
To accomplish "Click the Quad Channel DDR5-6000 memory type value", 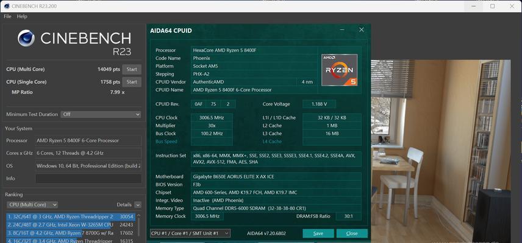I will pos(276,208).
